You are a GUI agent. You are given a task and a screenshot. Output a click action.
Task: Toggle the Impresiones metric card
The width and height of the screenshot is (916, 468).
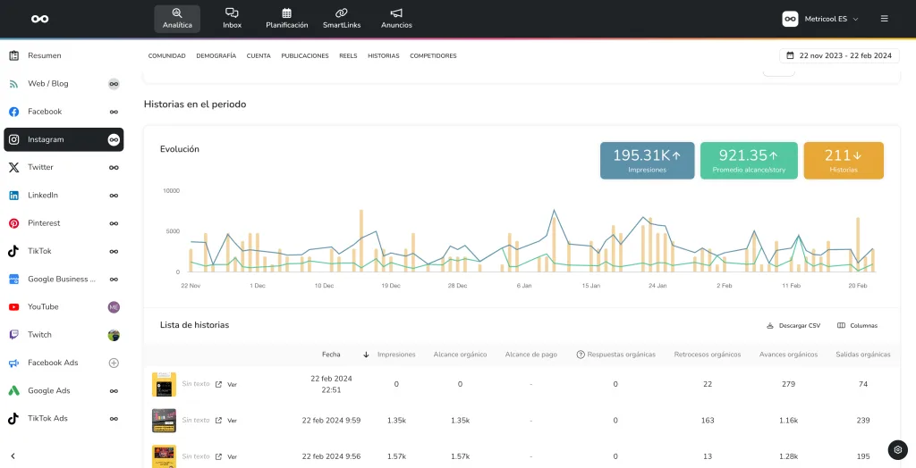click(x=648, y=161)
